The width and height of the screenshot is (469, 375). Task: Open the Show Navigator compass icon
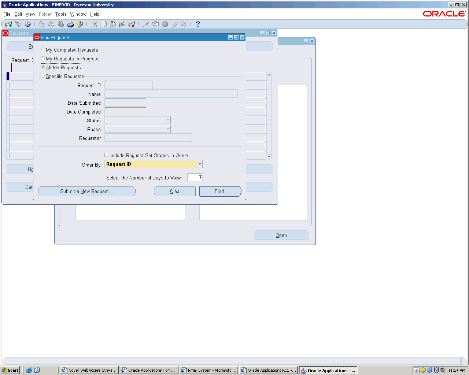point(28,24)
